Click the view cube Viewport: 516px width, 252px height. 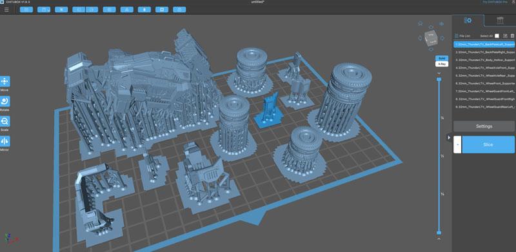[x=431, y=38]
